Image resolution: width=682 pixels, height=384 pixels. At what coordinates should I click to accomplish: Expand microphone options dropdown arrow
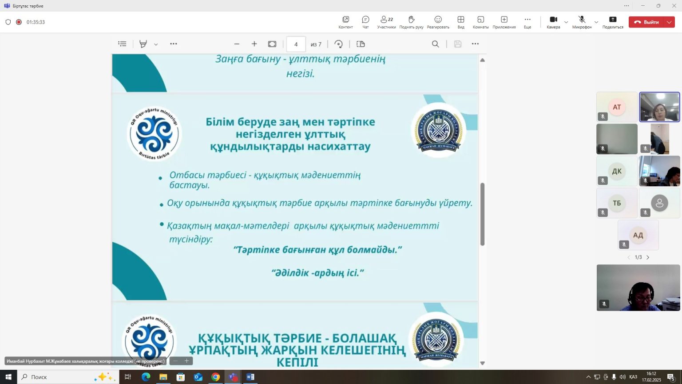coord(596,22)
